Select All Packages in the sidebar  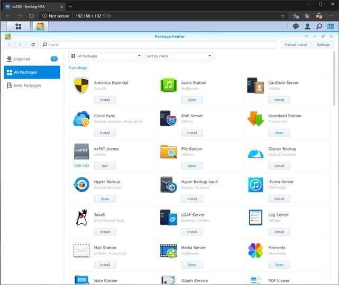pyautogui.click(x=32, y=72)
